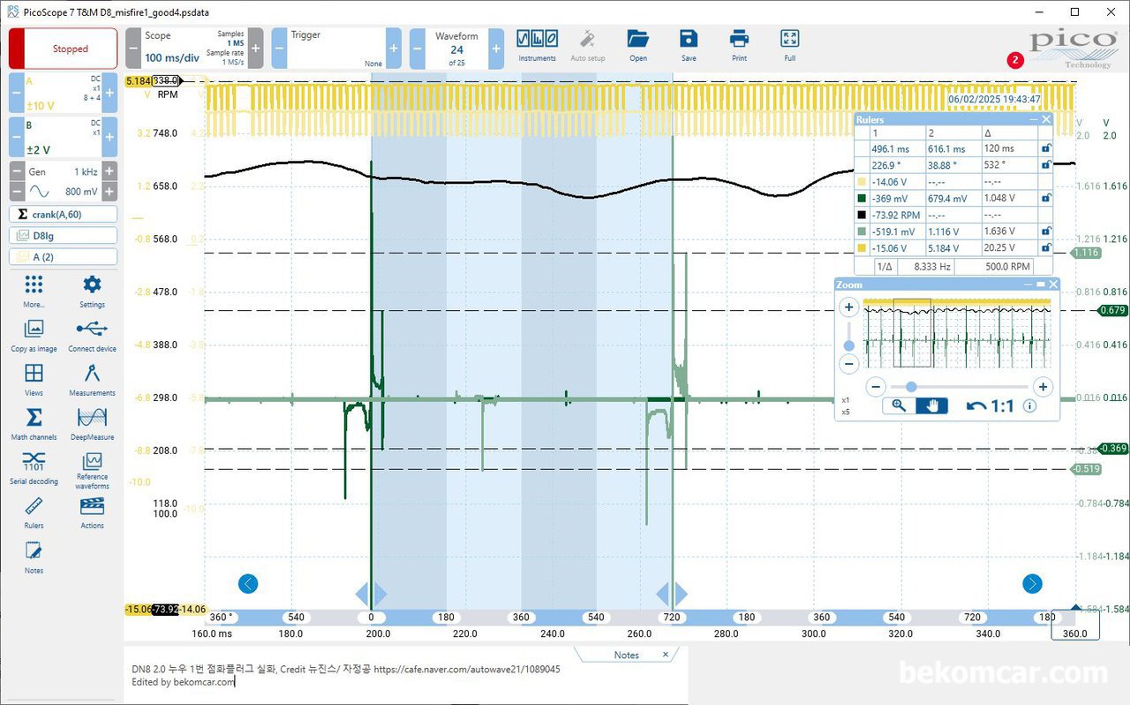The height and width of the screenshot is (705, 1130).
Task: Open the Trigger settings panel
Action: [x=335, y=48]
